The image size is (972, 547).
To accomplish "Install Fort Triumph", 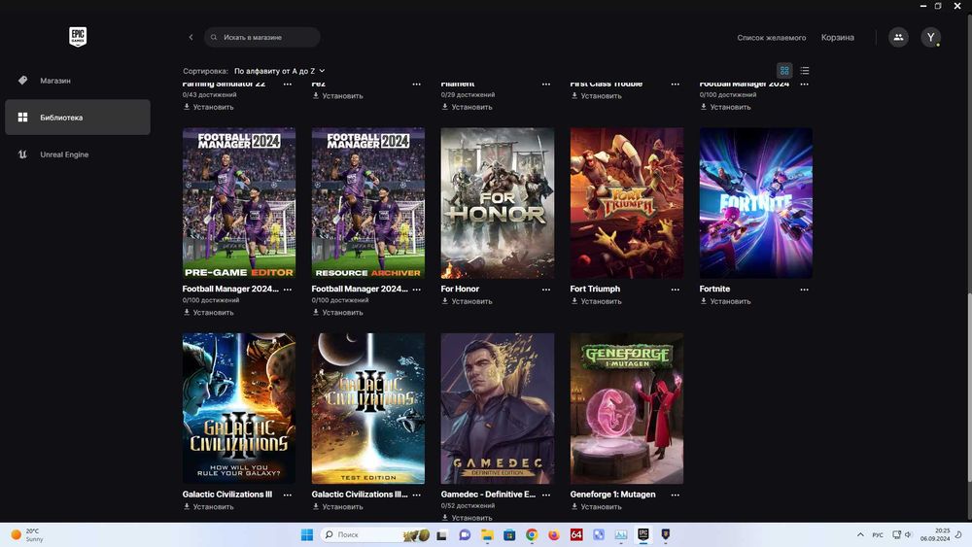I will coord(596,302).
